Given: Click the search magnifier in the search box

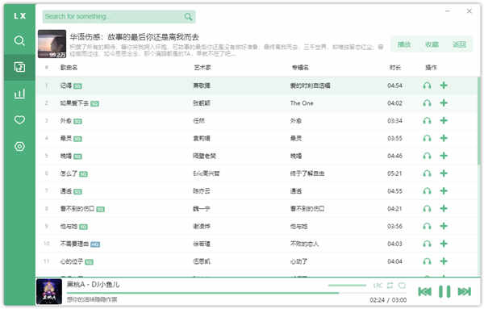Looking at the screenshot, I should [188, 17].
